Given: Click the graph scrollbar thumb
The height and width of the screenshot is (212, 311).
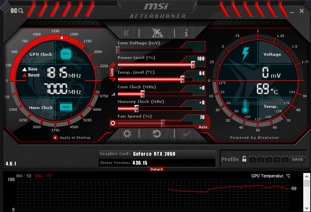Looking at the screenshot, I should coord(307,183).
